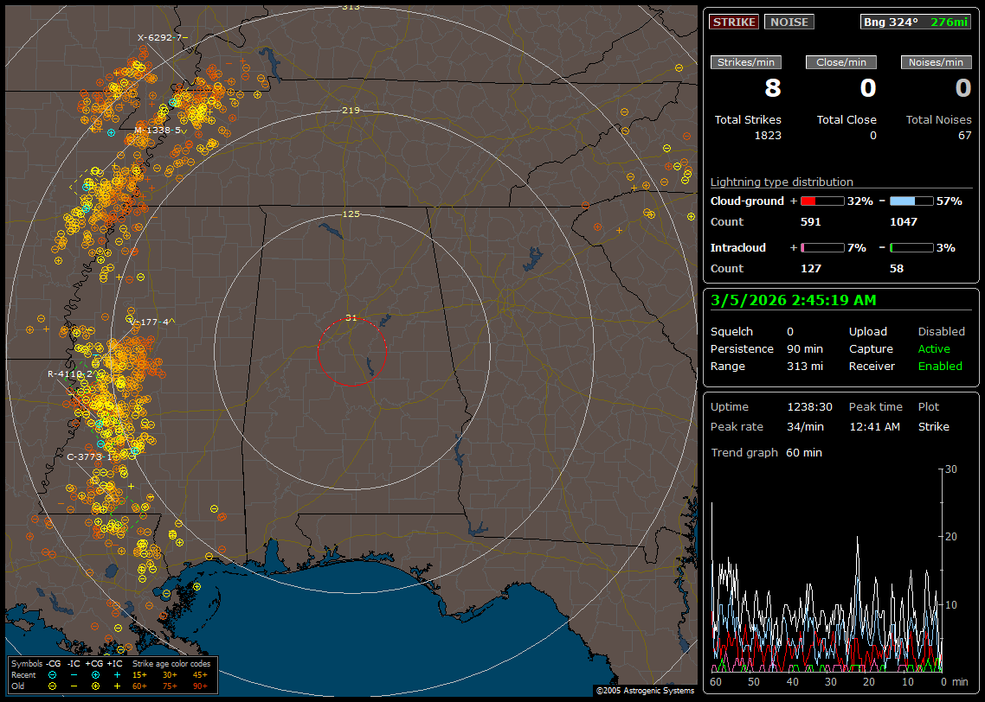Click the Noises/min button

coord(936,62)
